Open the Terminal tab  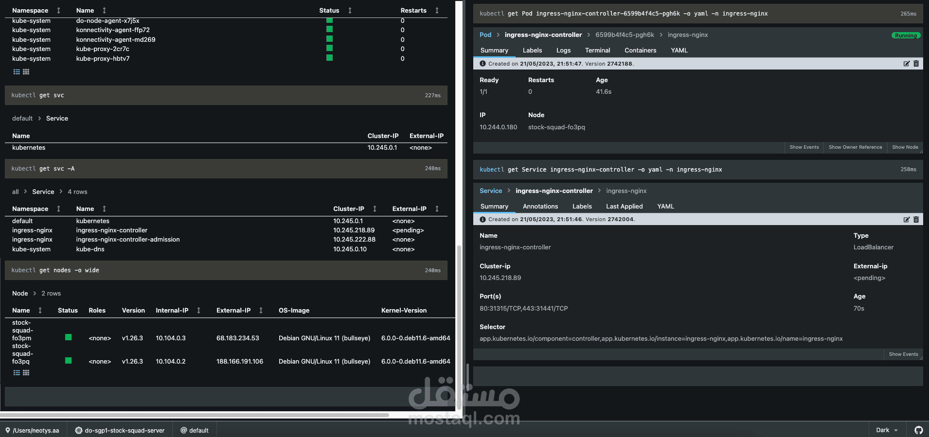click(x=597, y=50)
